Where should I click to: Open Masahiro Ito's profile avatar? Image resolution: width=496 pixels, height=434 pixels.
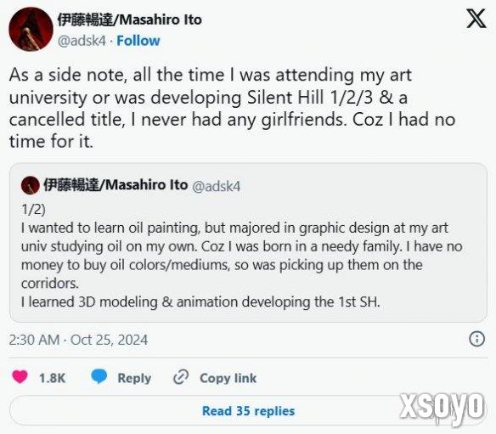click(x=31, y=29)
